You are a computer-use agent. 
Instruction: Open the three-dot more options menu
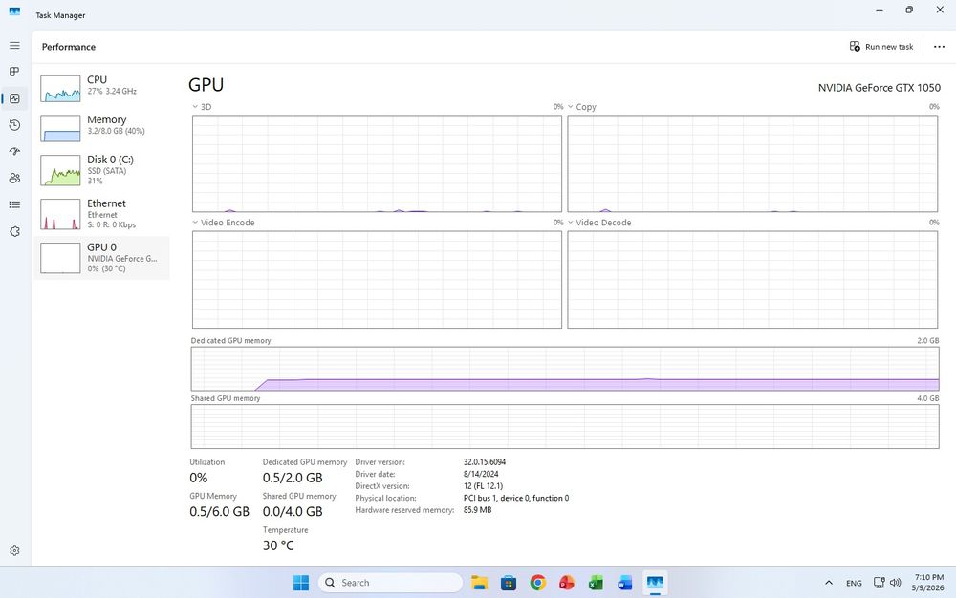pos(939,46)
